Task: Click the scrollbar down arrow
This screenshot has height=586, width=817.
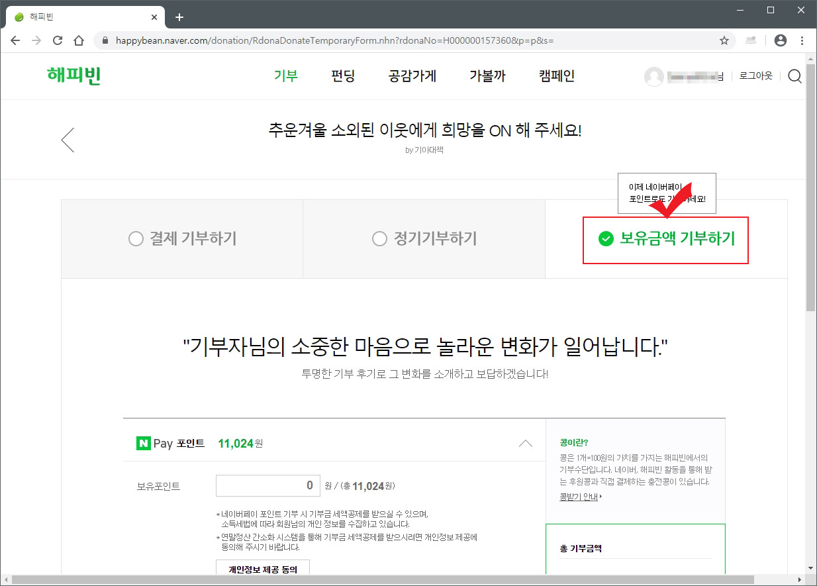Action: [811, 568]
